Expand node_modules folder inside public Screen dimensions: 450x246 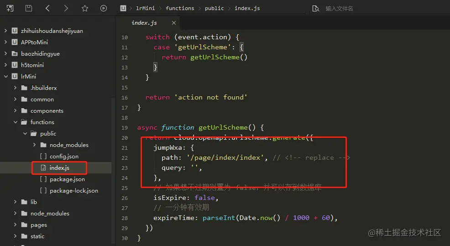pyautogui.click(x=34, y=145)
